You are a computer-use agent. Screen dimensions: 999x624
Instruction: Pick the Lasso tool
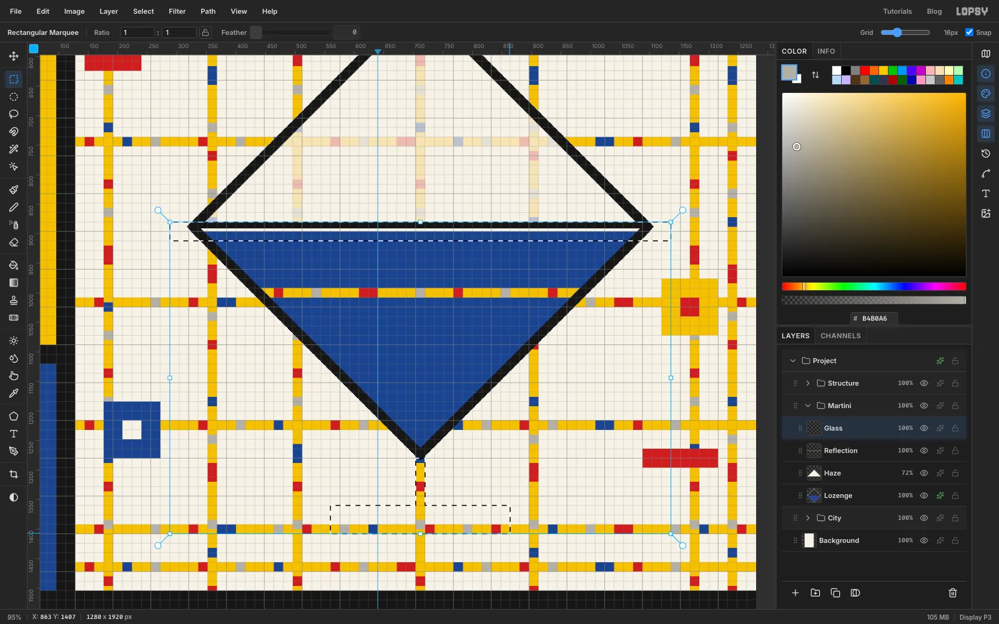click(x=14, y=114)
